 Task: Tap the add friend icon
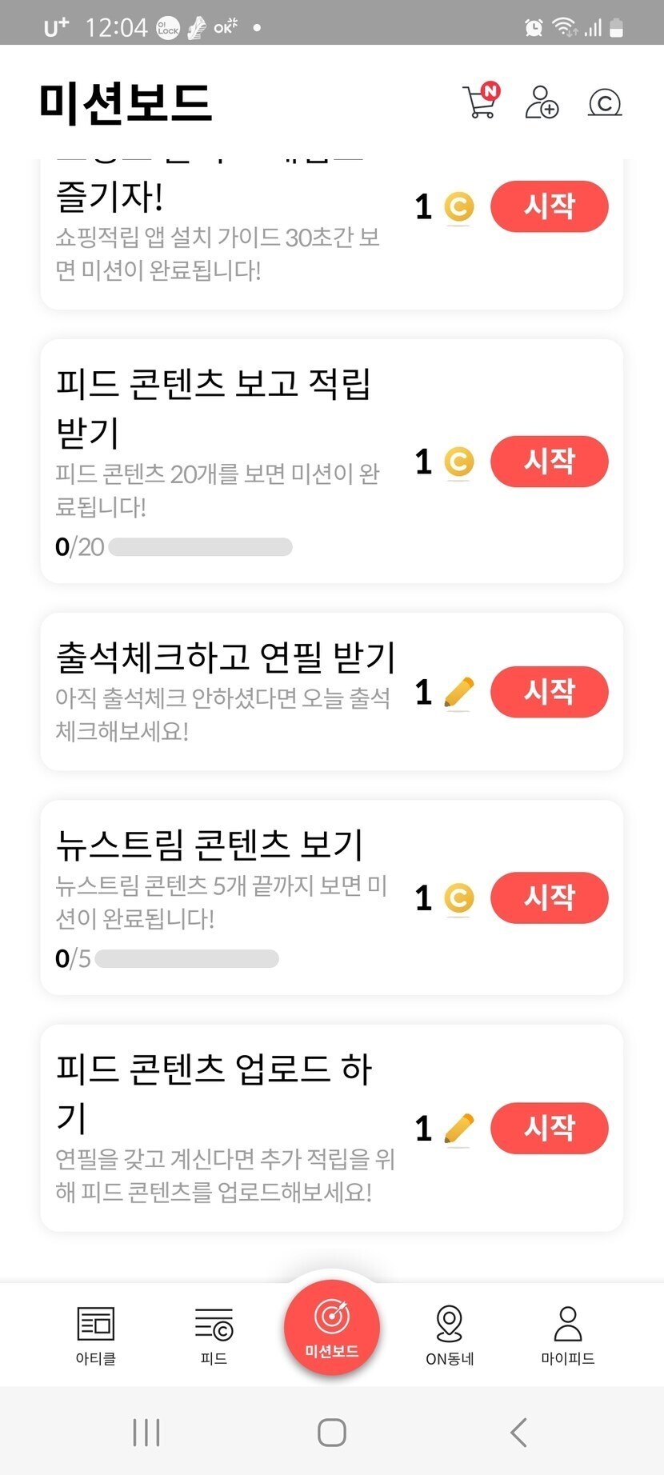[x=542, y=102]
